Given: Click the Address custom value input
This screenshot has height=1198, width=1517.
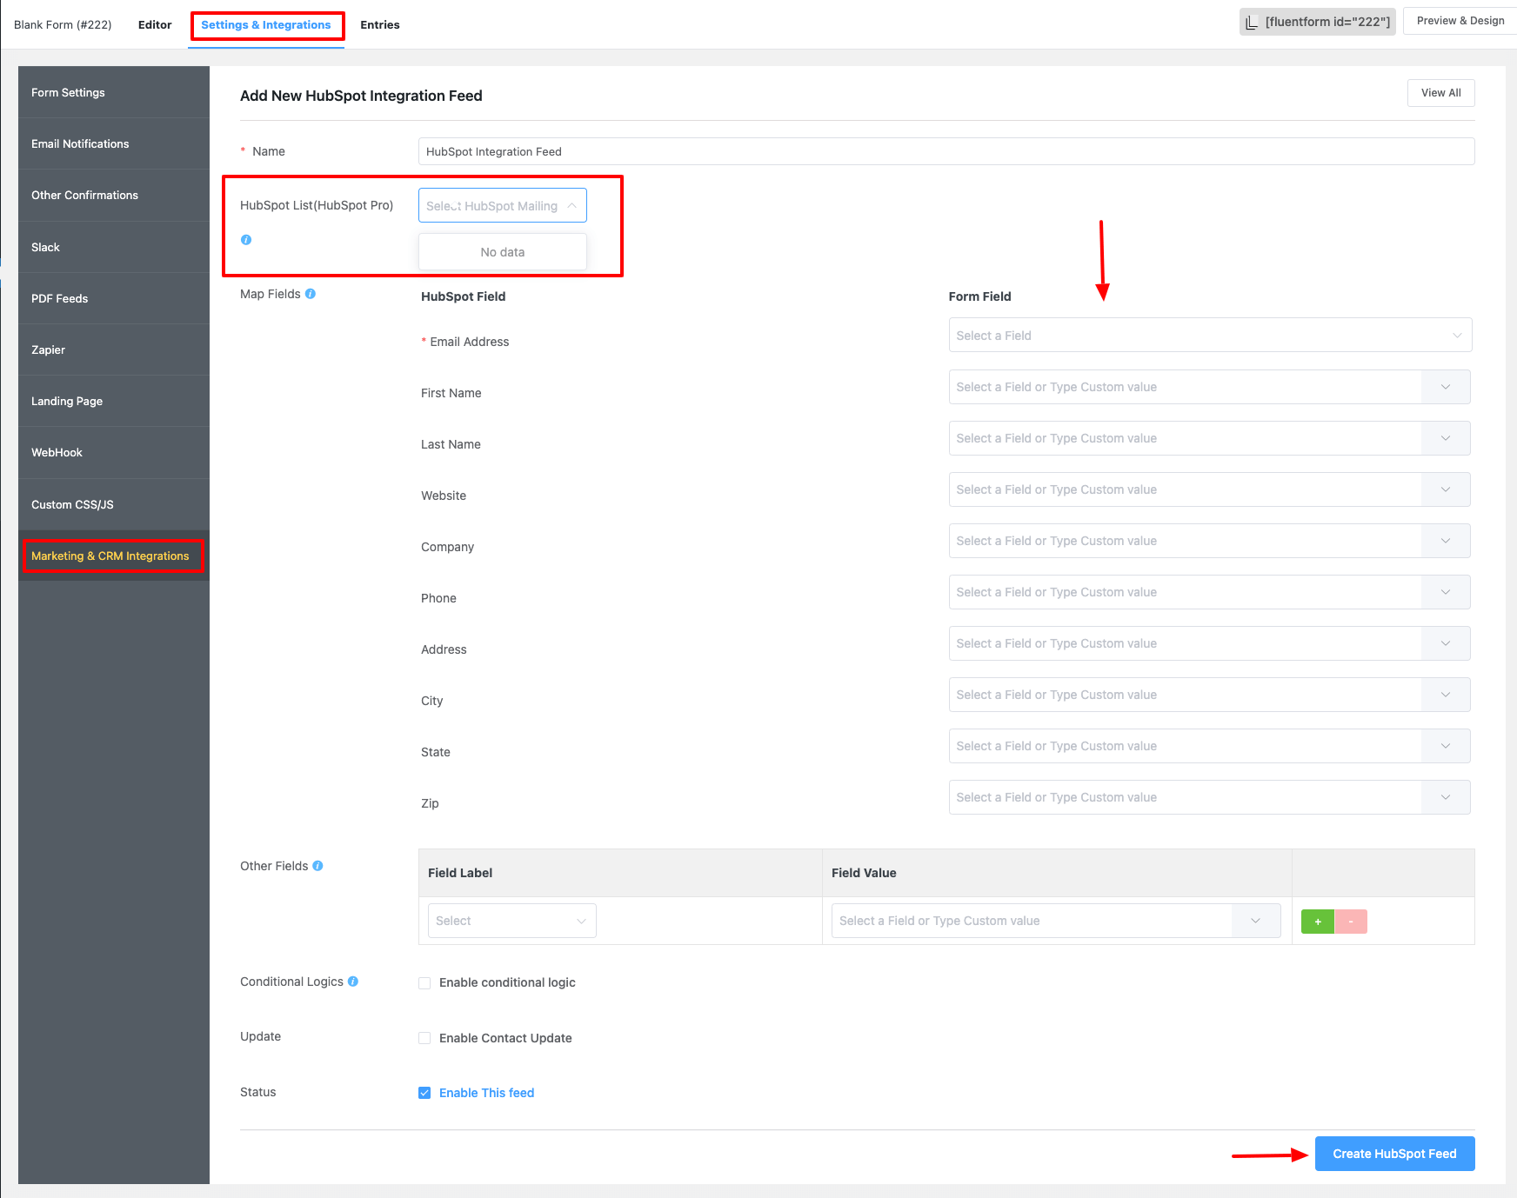Looking at the screenshot, I should [x=1186, y=643].
